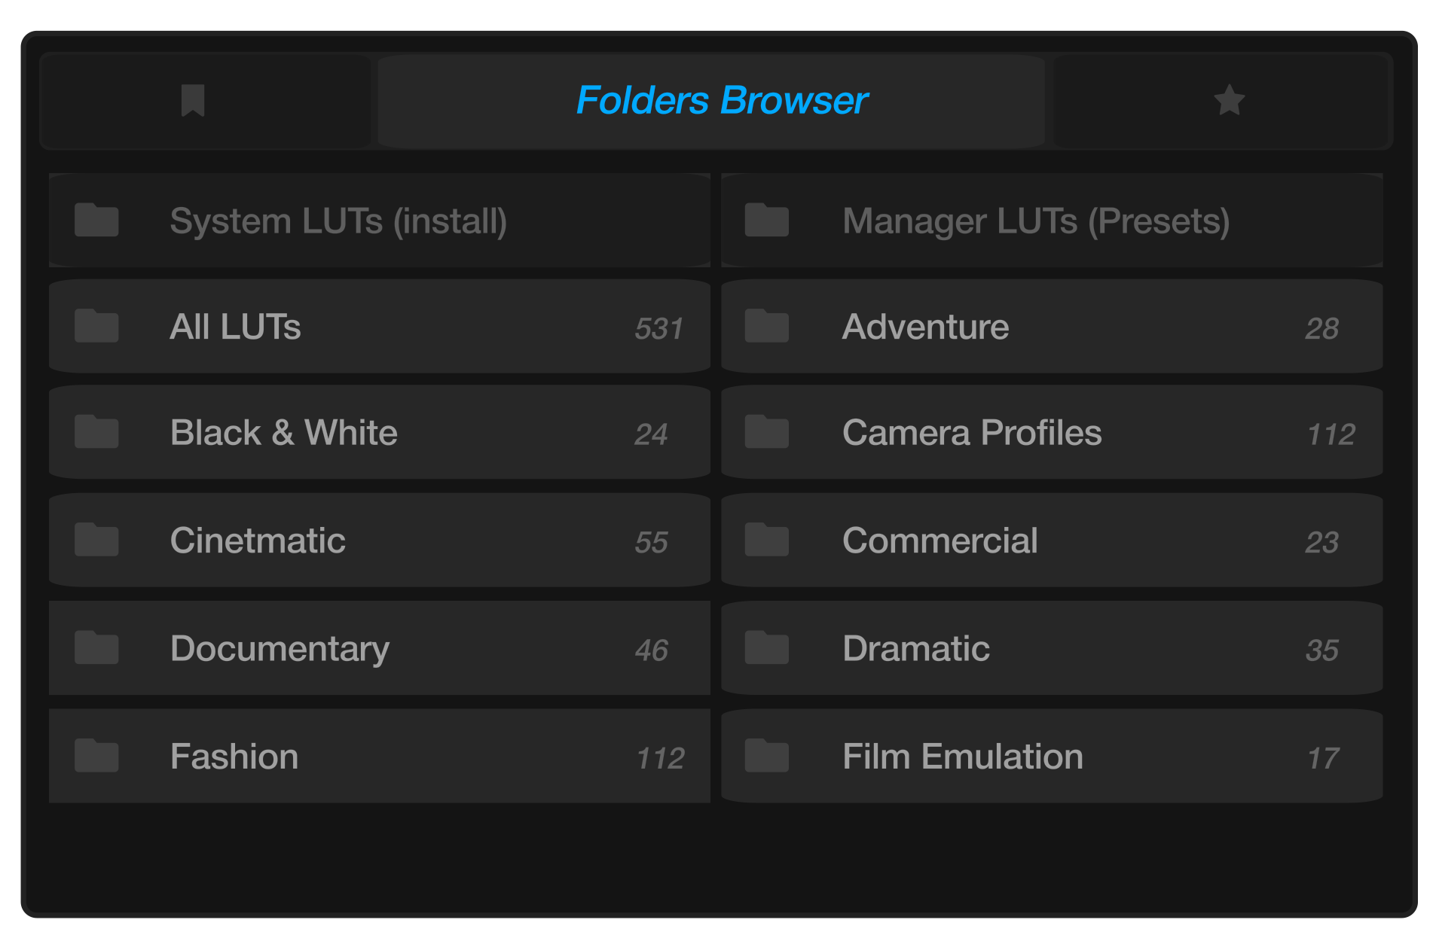Open the Cinetmatic folder
The width and height of the screenshot is (1436, 932).
click(x=379, y=540)
